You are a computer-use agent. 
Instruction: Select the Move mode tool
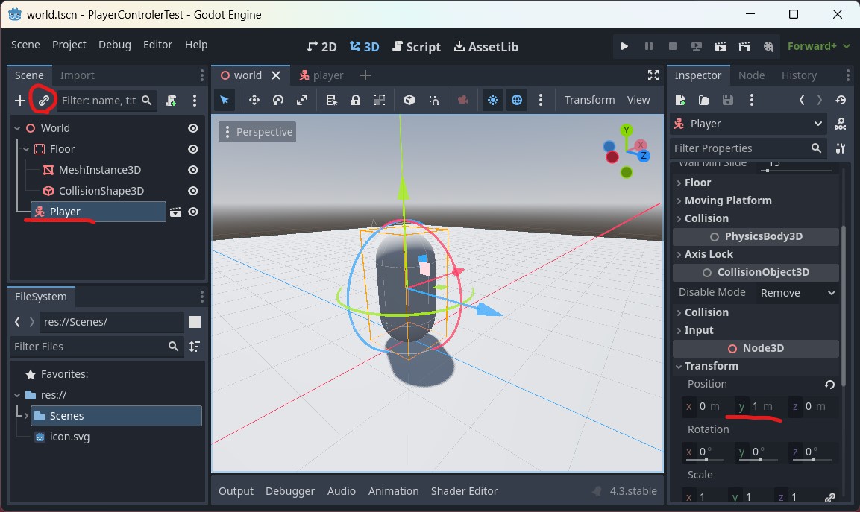click(254, 99)
